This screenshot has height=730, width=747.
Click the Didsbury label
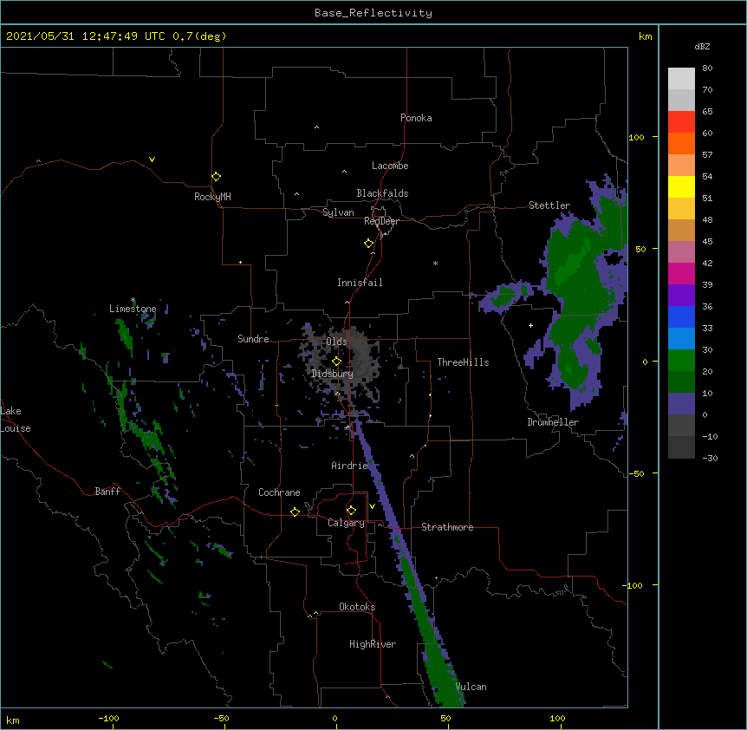[332, 374]
